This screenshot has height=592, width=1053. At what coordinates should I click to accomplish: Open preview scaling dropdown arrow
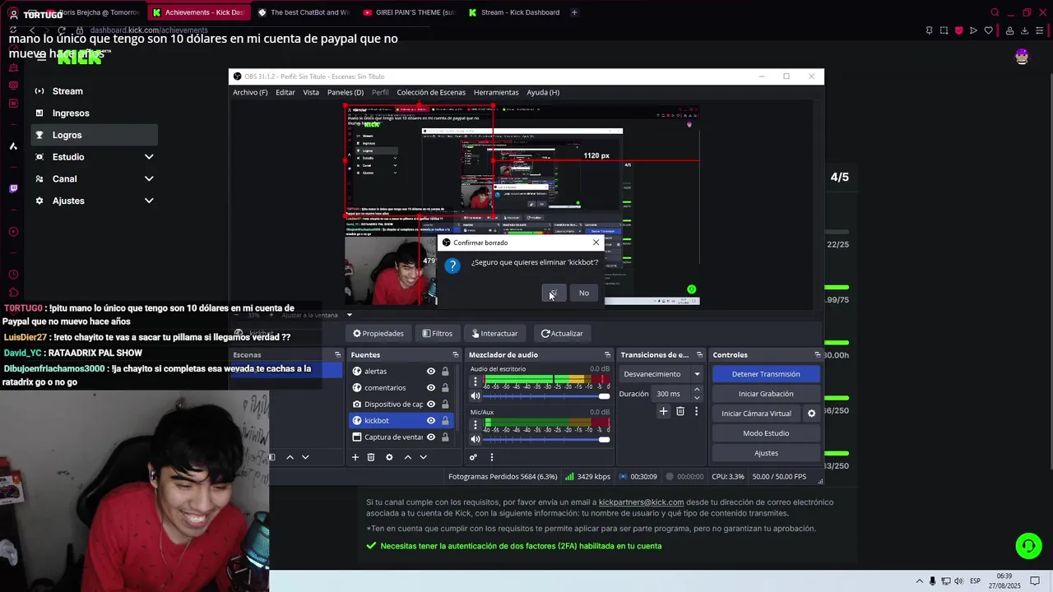click(349, 315)
